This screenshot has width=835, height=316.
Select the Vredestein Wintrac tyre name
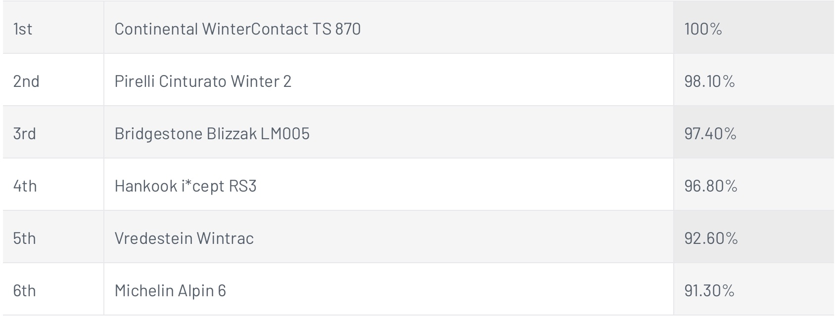click(x=184, y=238)
